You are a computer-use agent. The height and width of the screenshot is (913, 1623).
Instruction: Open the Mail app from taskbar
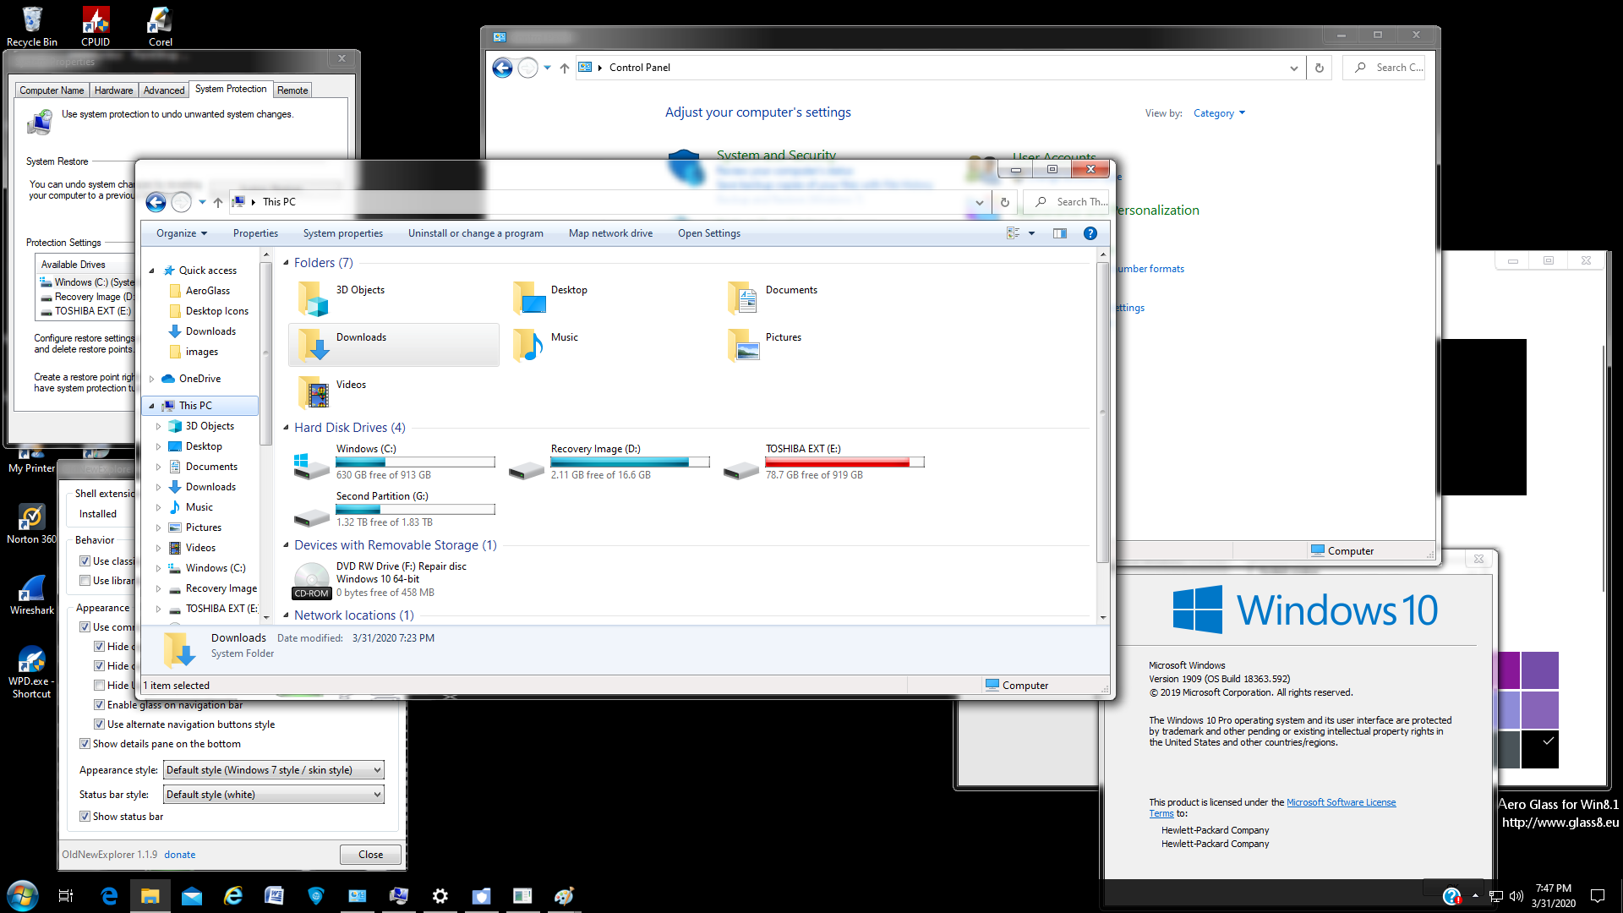[x=192, y=896]
